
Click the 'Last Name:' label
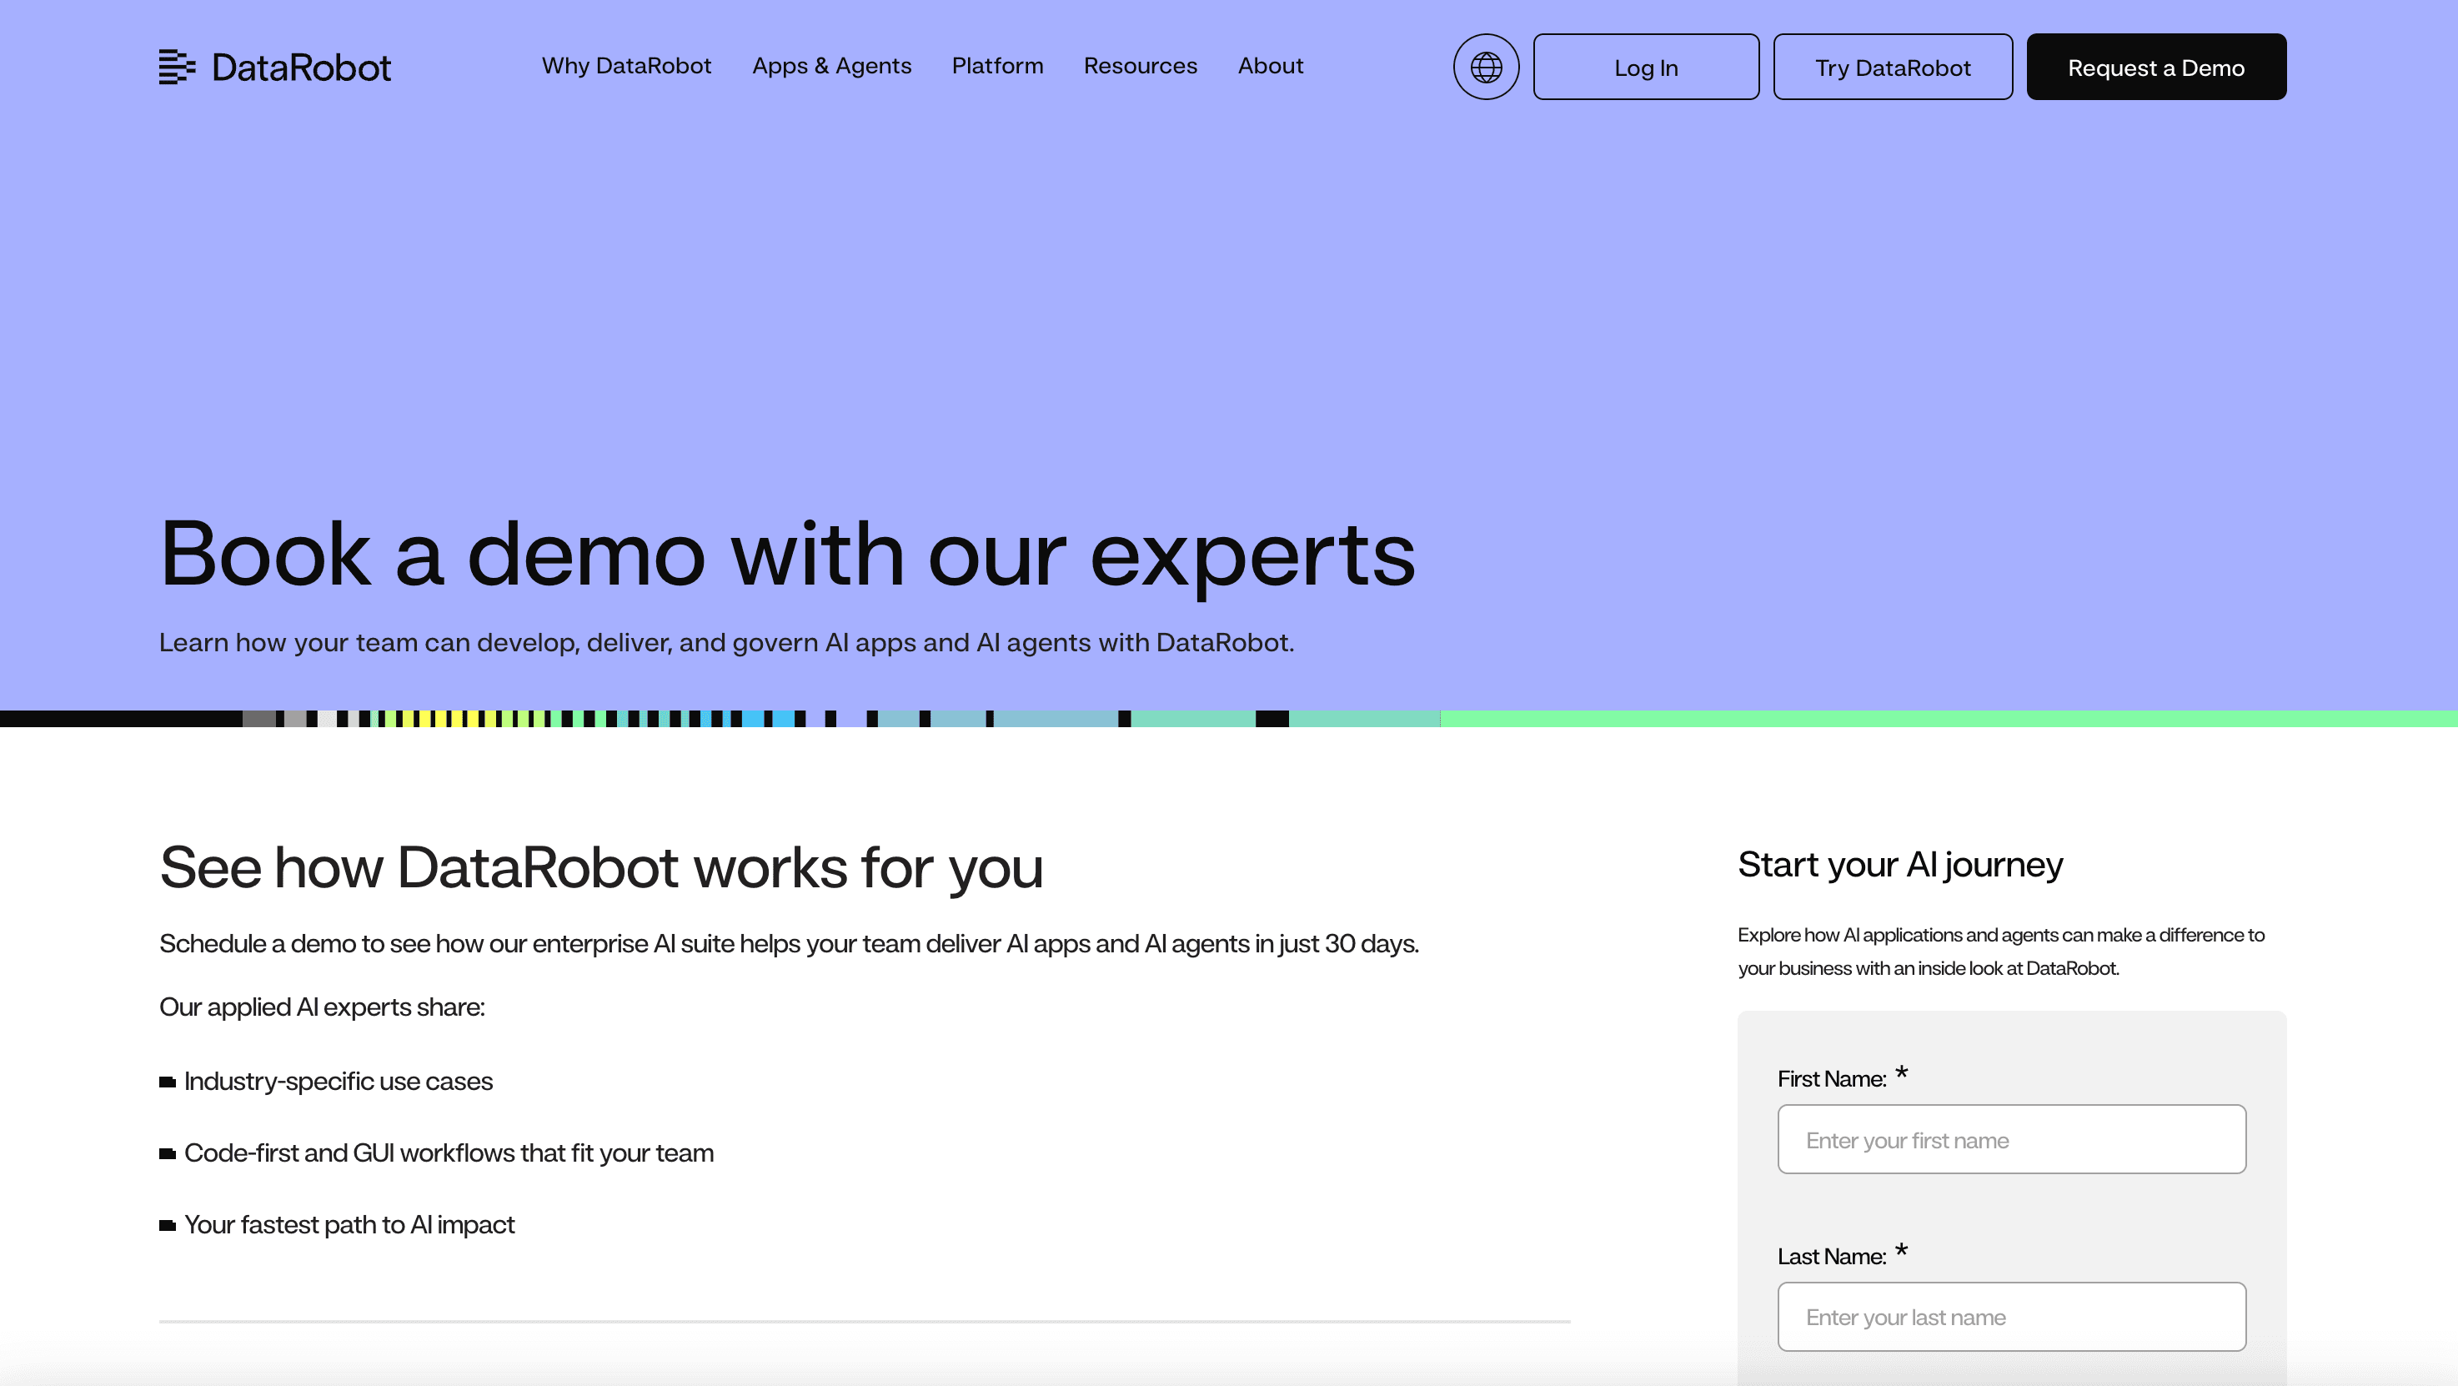pyautogui.click(x=1831, y=1256)
